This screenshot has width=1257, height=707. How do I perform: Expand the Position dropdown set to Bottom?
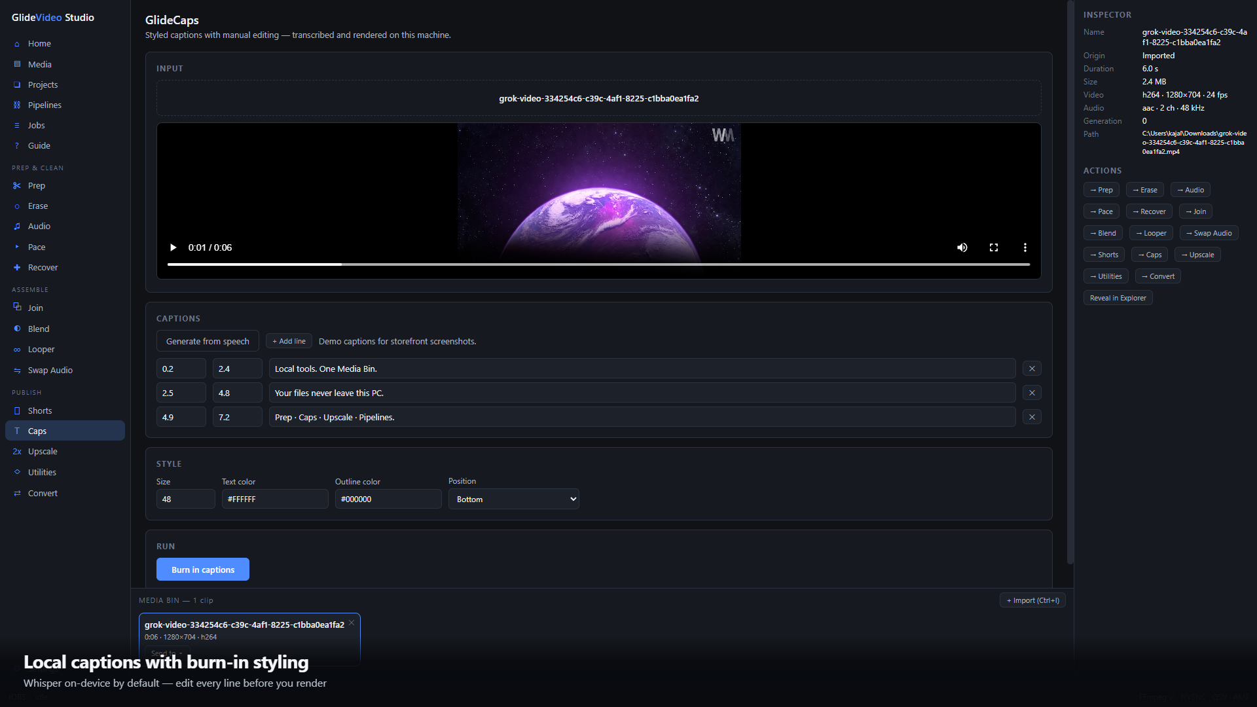pyautogui.click(x=513, y=499)
